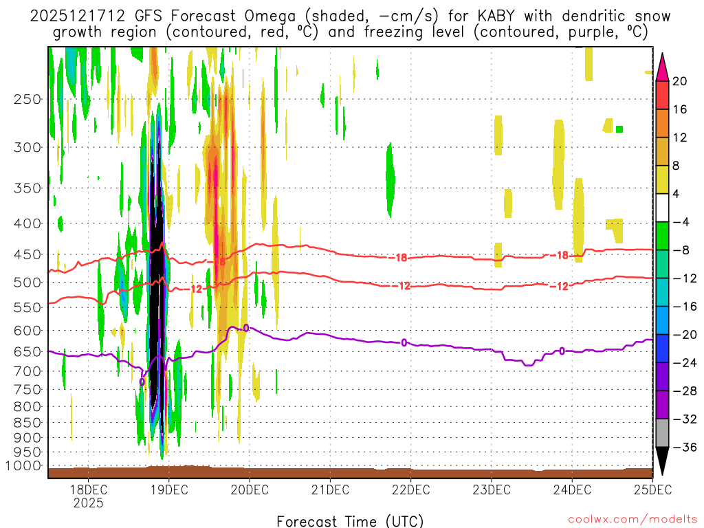Click the red -12 contour label near 24DEC
The height and width of the screenshot is (528, 704).
(x=559, y=286)
